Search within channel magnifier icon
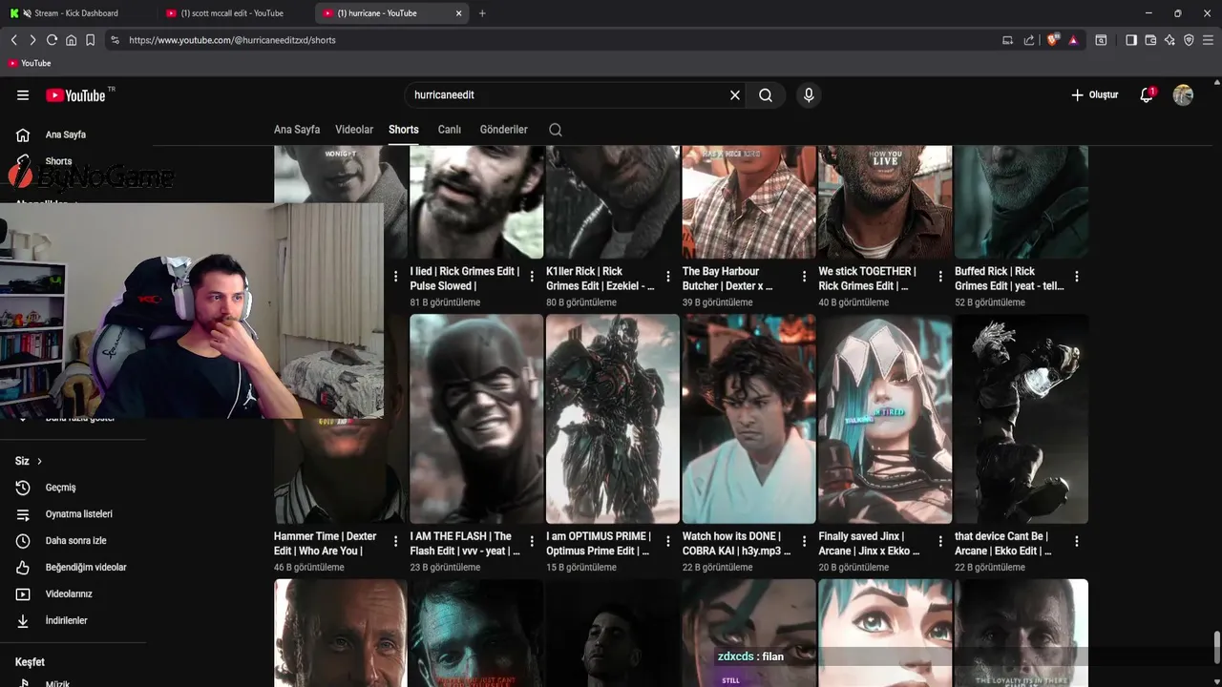The height and width of the screenshot is (687, 1222). pyautogui.click(x=556, y=130)
